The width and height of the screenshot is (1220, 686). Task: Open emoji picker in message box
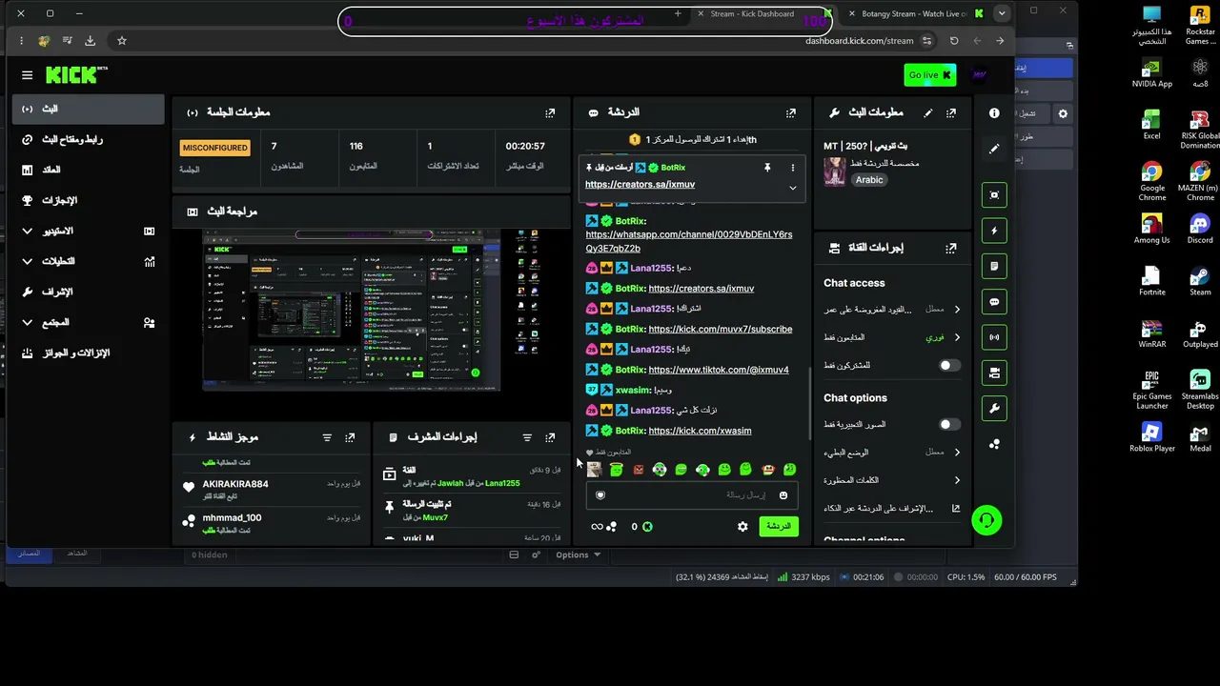pos(783,495)
